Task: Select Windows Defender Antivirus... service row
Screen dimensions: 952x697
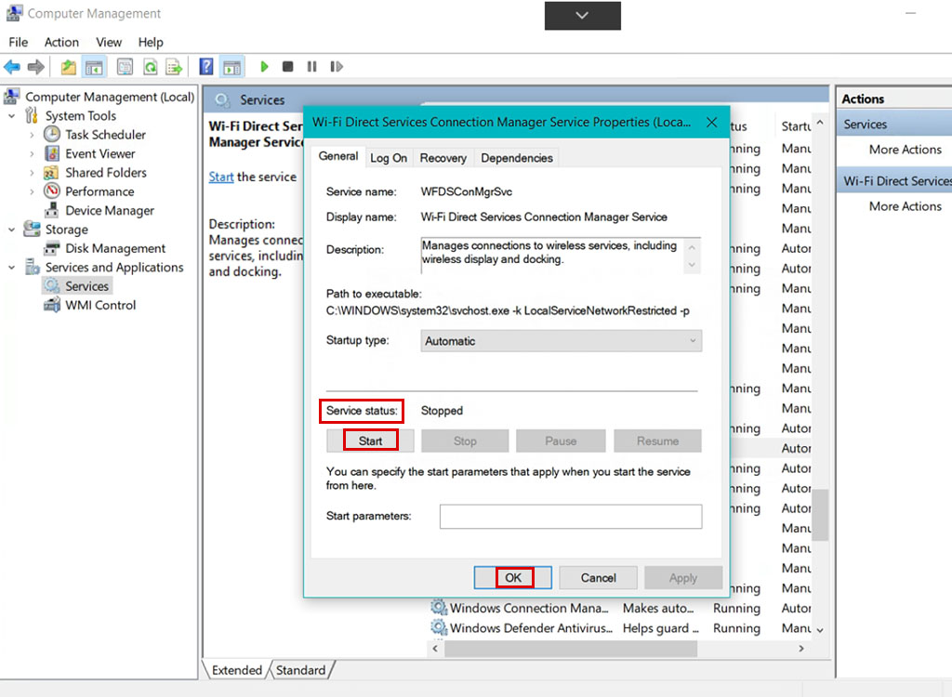Action: pyautogui.click(x=620, y=628)
